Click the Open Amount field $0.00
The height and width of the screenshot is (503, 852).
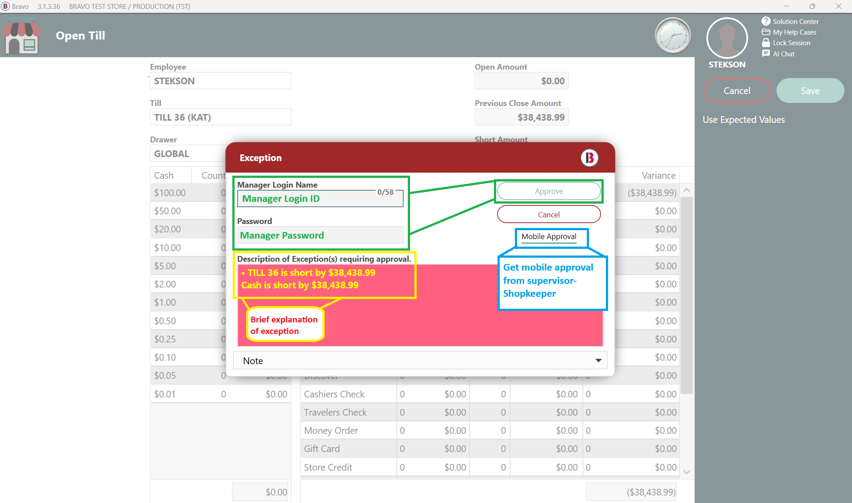click(x=522, y=81)
